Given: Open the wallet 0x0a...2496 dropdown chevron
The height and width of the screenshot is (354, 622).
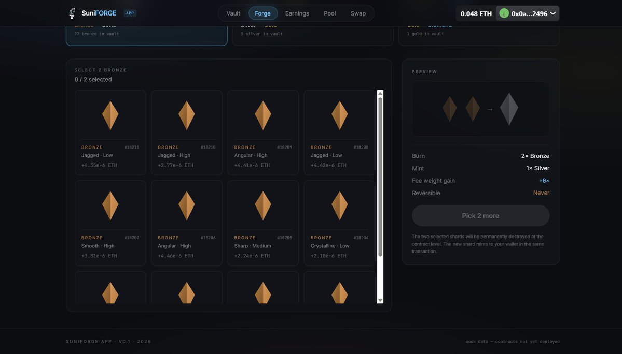Looking at the screenshot, I should pos(552,13).
